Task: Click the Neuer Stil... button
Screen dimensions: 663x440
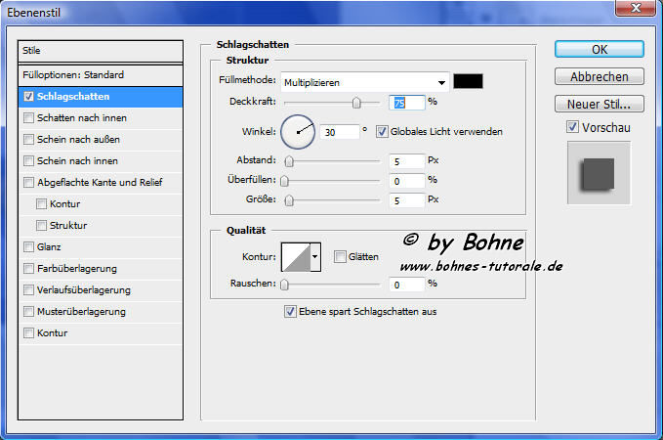Action: pyautogui.click(x=599, y=104)
